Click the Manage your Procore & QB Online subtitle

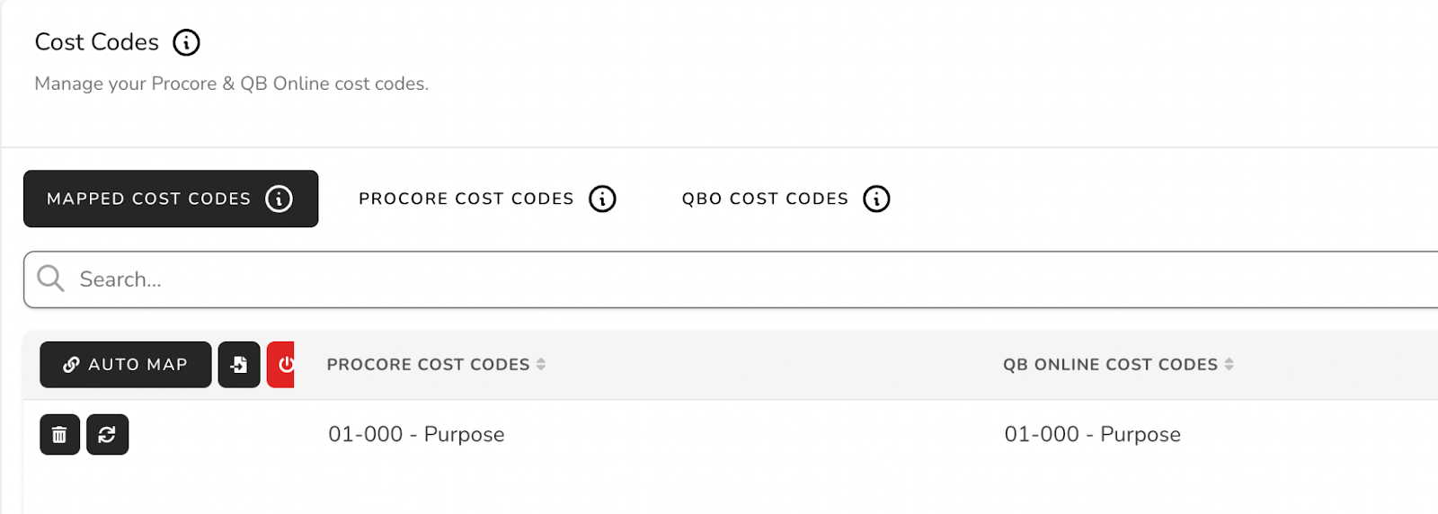232,84
